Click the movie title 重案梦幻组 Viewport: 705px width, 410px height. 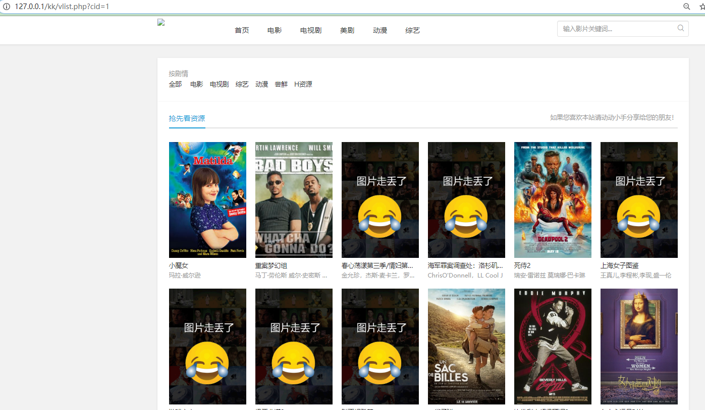tap(271, 265)
